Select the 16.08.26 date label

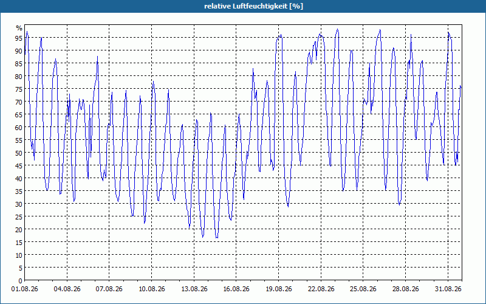pos(236,289)
